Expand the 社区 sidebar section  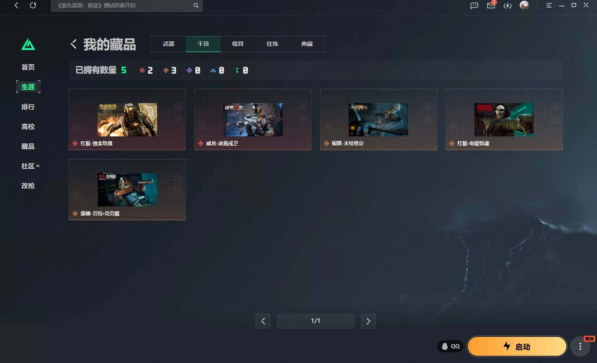[30, 166]
